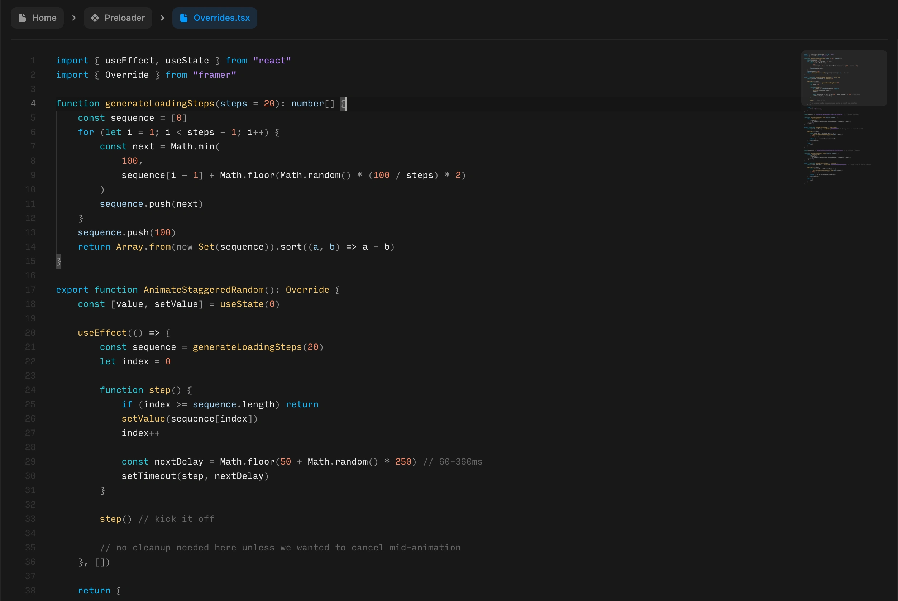Click the highlighted opening brace on line 4
This screenshot has height=601, width=898.
(343, 104)
